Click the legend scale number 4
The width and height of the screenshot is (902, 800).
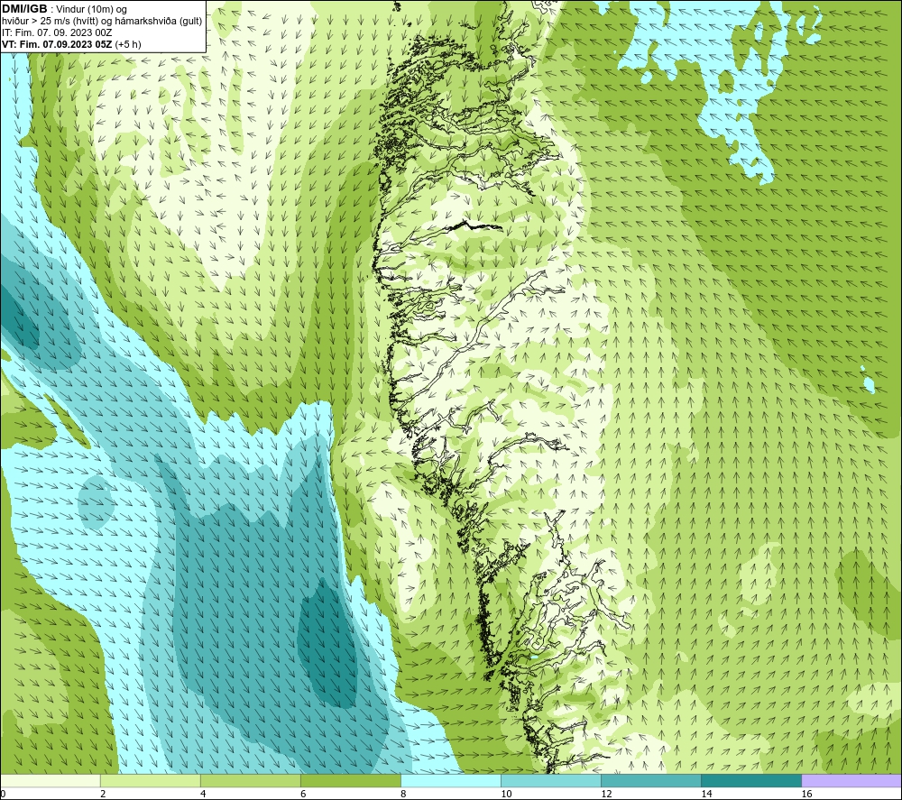pos(203,794)
